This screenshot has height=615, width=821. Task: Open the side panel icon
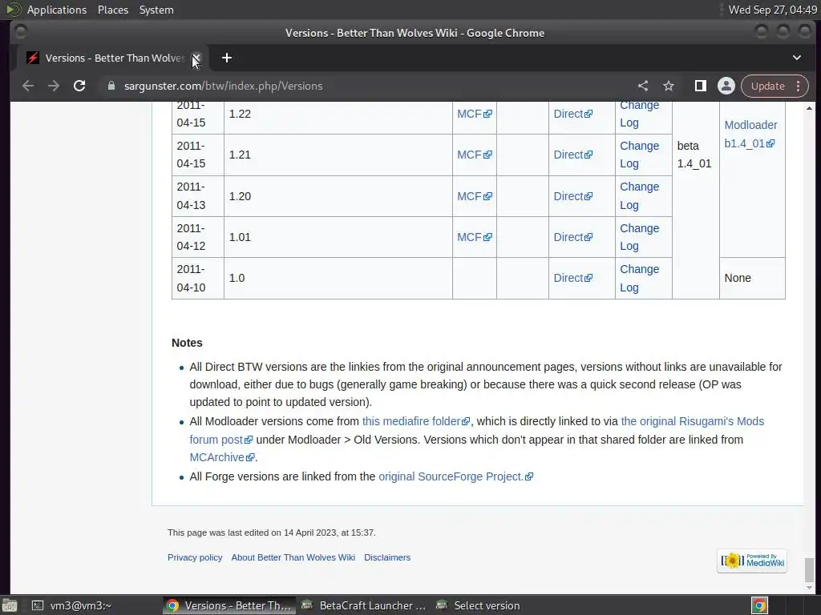[700, 86]
